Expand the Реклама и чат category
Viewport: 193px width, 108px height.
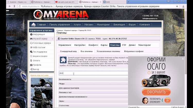point(93,92)
